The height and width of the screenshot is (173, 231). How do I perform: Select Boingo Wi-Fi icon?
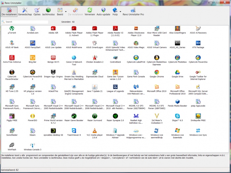click(53, 58)
